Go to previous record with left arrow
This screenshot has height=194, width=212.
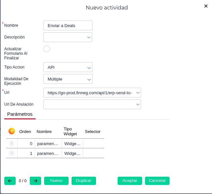tap(10, 181)
